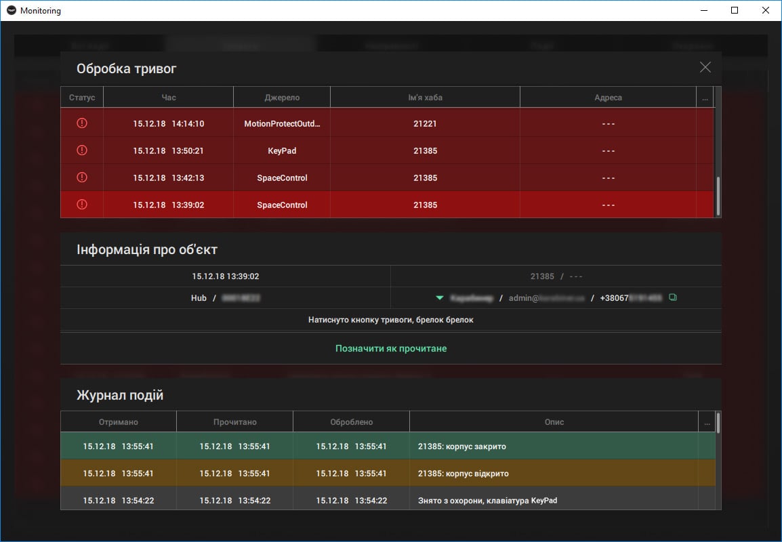Click alert icon for MotionProtectOutdoor alarm
Screen dimensions: 782x542
point(82,123)
